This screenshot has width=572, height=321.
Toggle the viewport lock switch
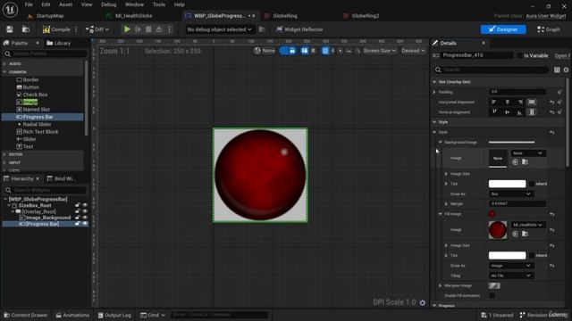(x=288, y=51)
